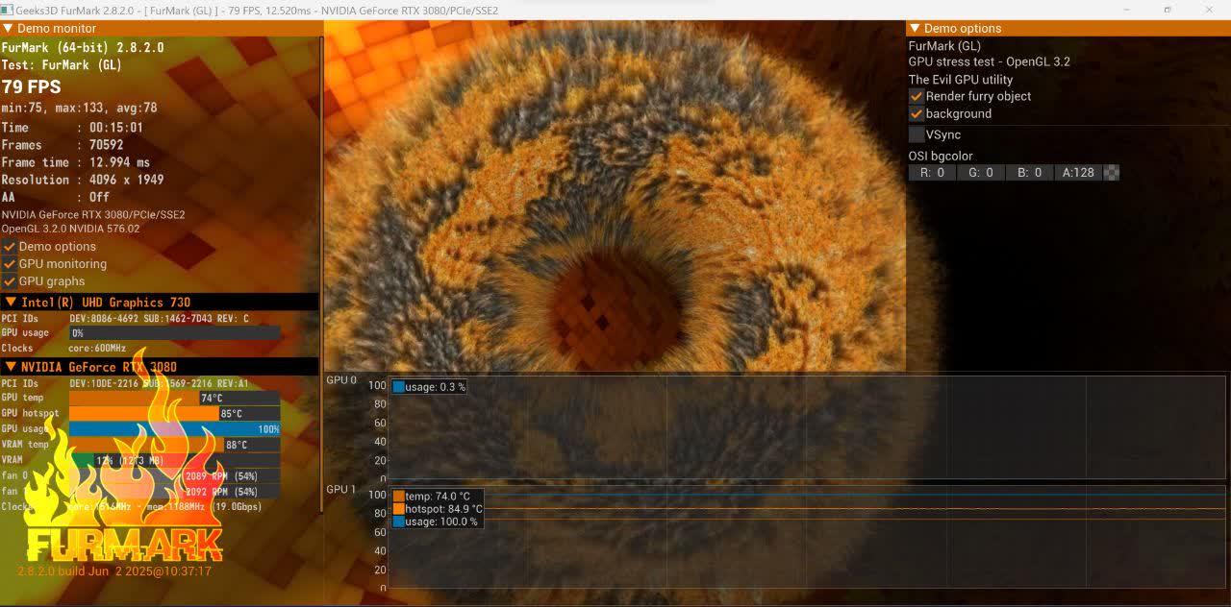Click the '12.994 ms' frame time value
Viewport: 1231px width, 607px height.
coord(120,162)
